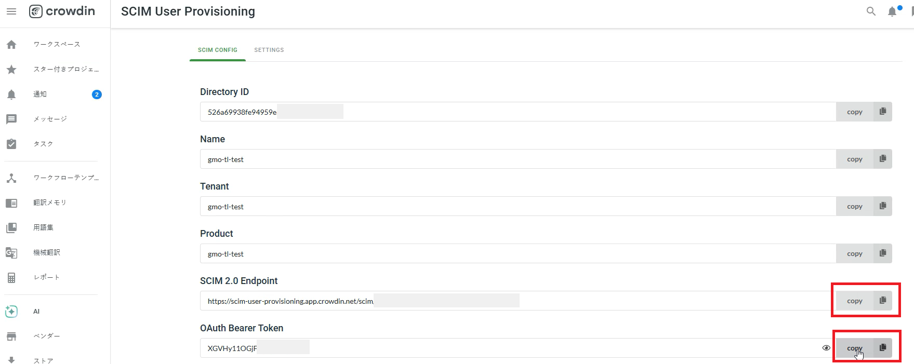Click the search magnifier icon
914x364 pixels.
871,11
